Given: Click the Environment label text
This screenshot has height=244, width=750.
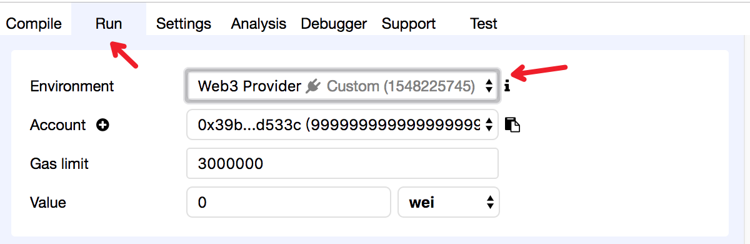Looking at the screenshot, I should pos(72,86).
